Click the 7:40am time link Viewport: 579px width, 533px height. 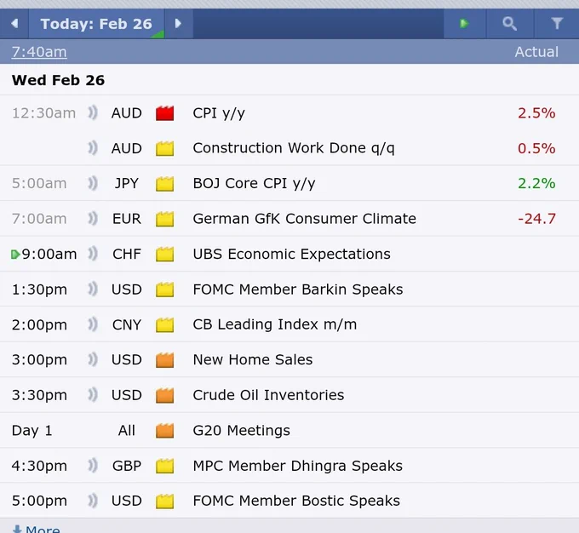(39, 52)
